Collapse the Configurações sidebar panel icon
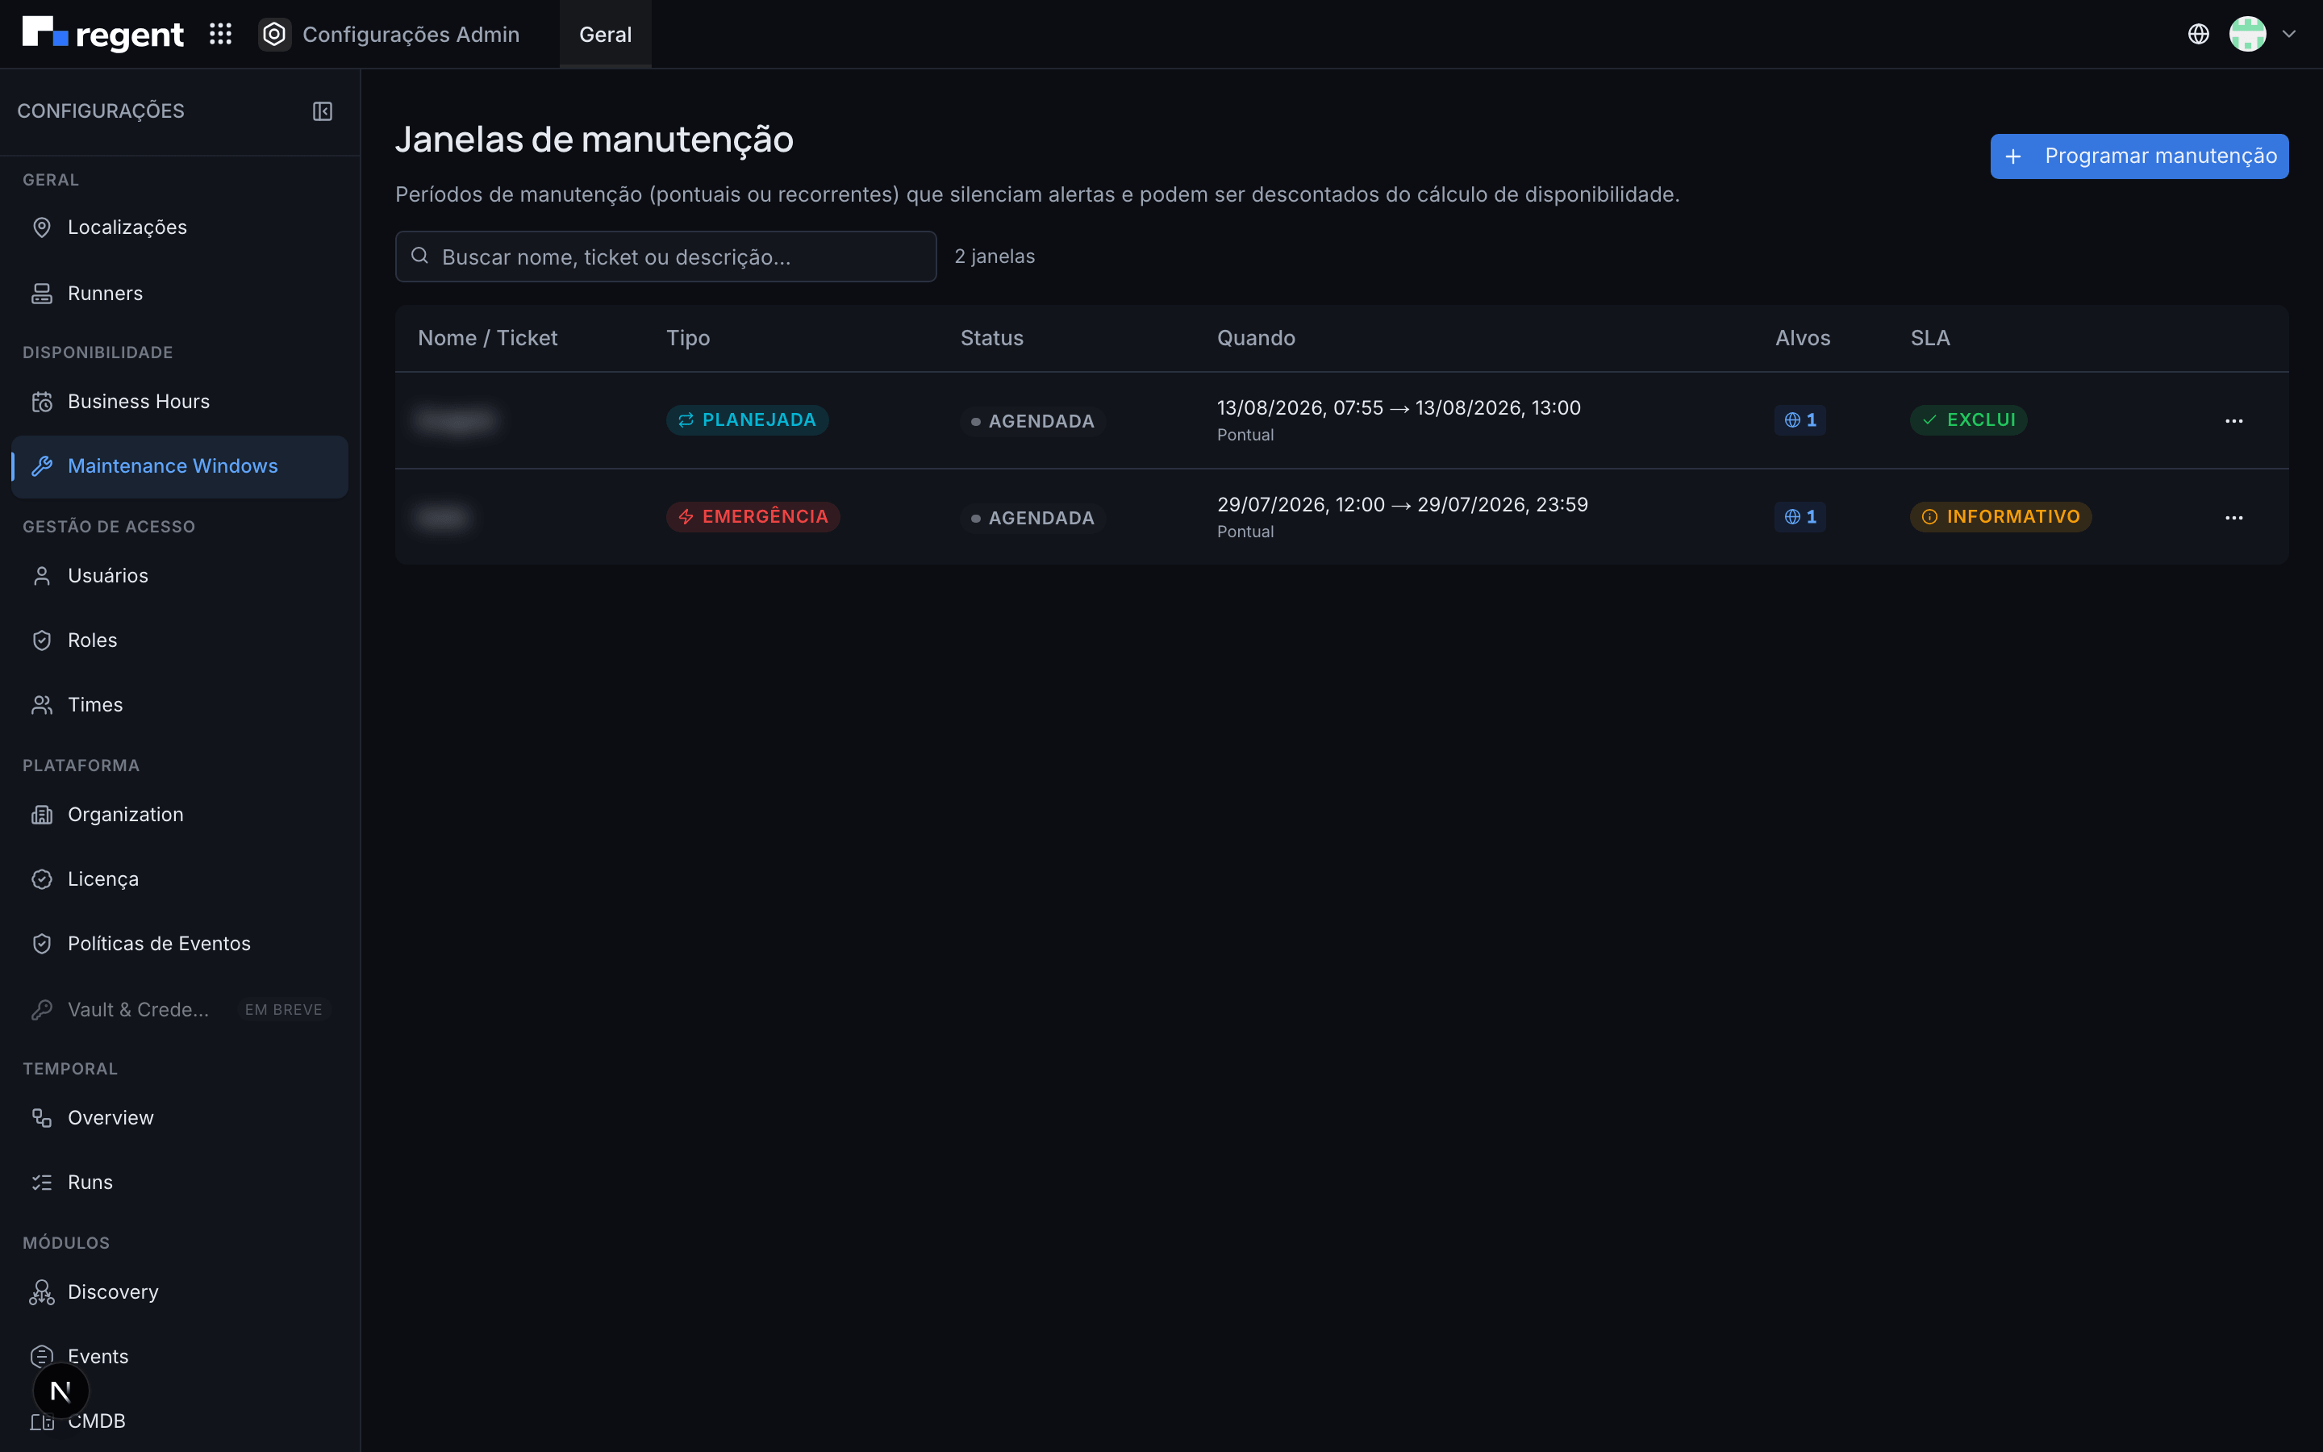 [323, 111]
